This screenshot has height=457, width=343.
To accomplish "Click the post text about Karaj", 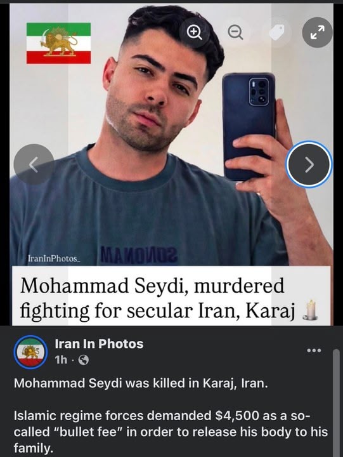I will pos(141,383).
